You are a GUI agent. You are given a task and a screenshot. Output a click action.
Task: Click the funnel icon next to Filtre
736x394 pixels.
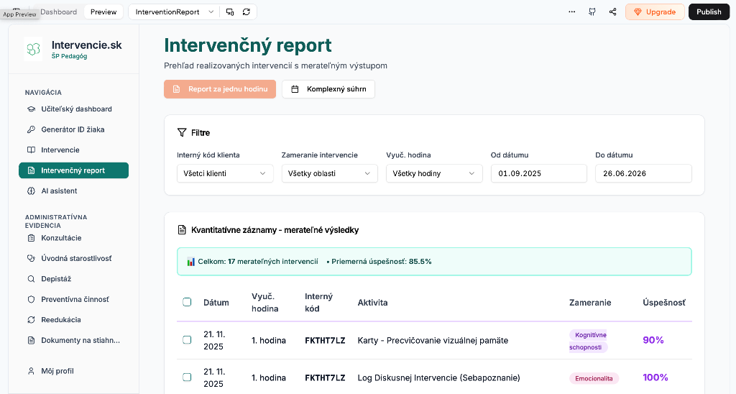[182, 132]
